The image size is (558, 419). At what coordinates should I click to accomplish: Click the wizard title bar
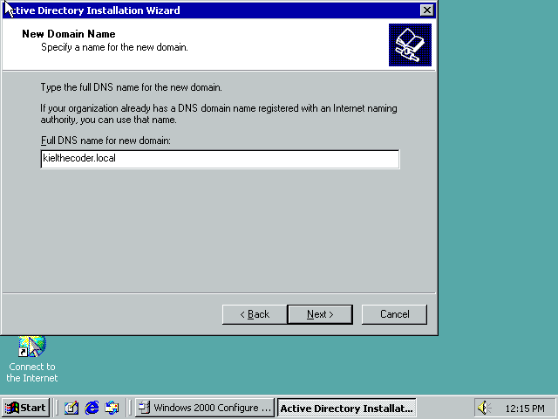[218, 10]
